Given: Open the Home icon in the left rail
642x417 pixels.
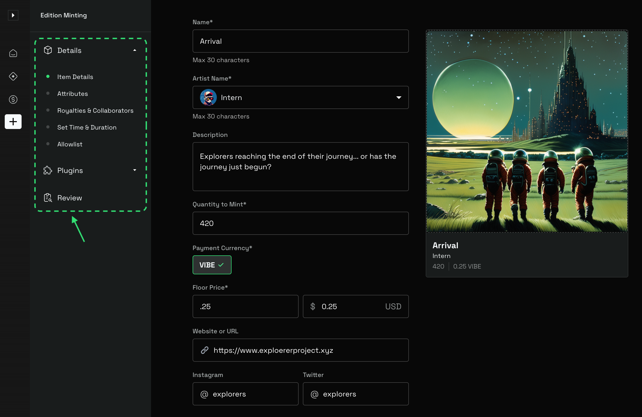Looking at the screenshot, I should [13, 53].
